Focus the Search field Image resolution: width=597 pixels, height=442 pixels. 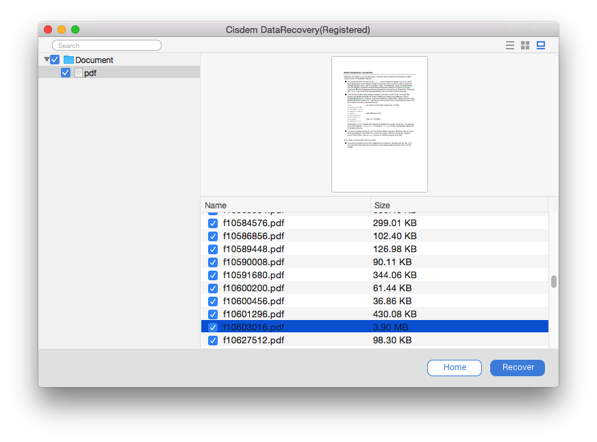coord(107,45)
